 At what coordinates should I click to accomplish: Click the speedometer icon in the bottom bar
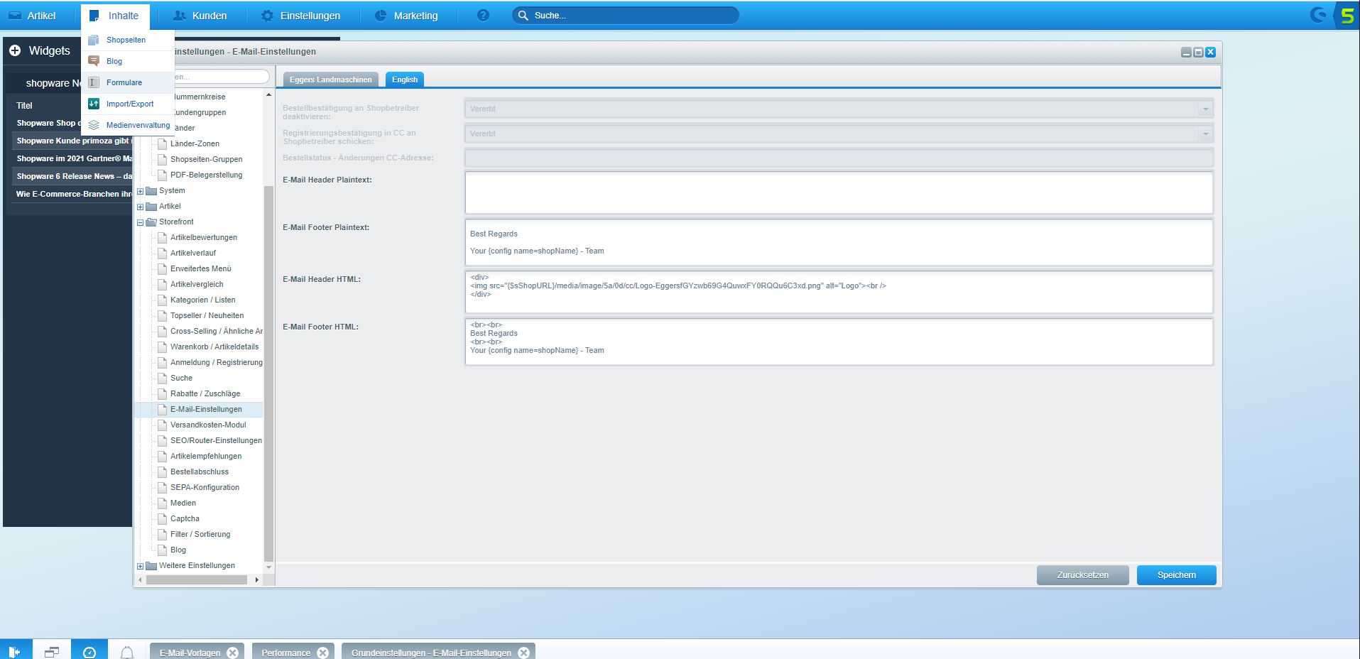pos(89,652)
